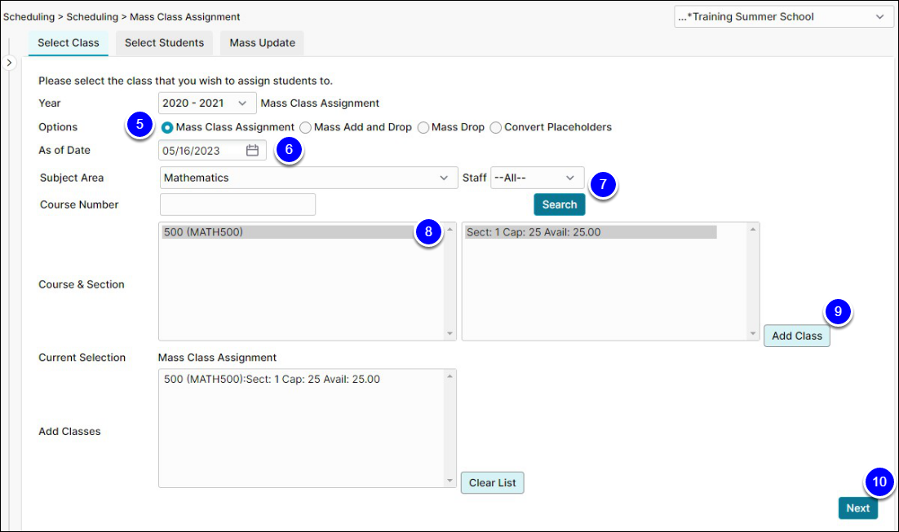Choose Convert Placeholders radio option
This screenshot has height=532, width=899.
click(496, 128)
